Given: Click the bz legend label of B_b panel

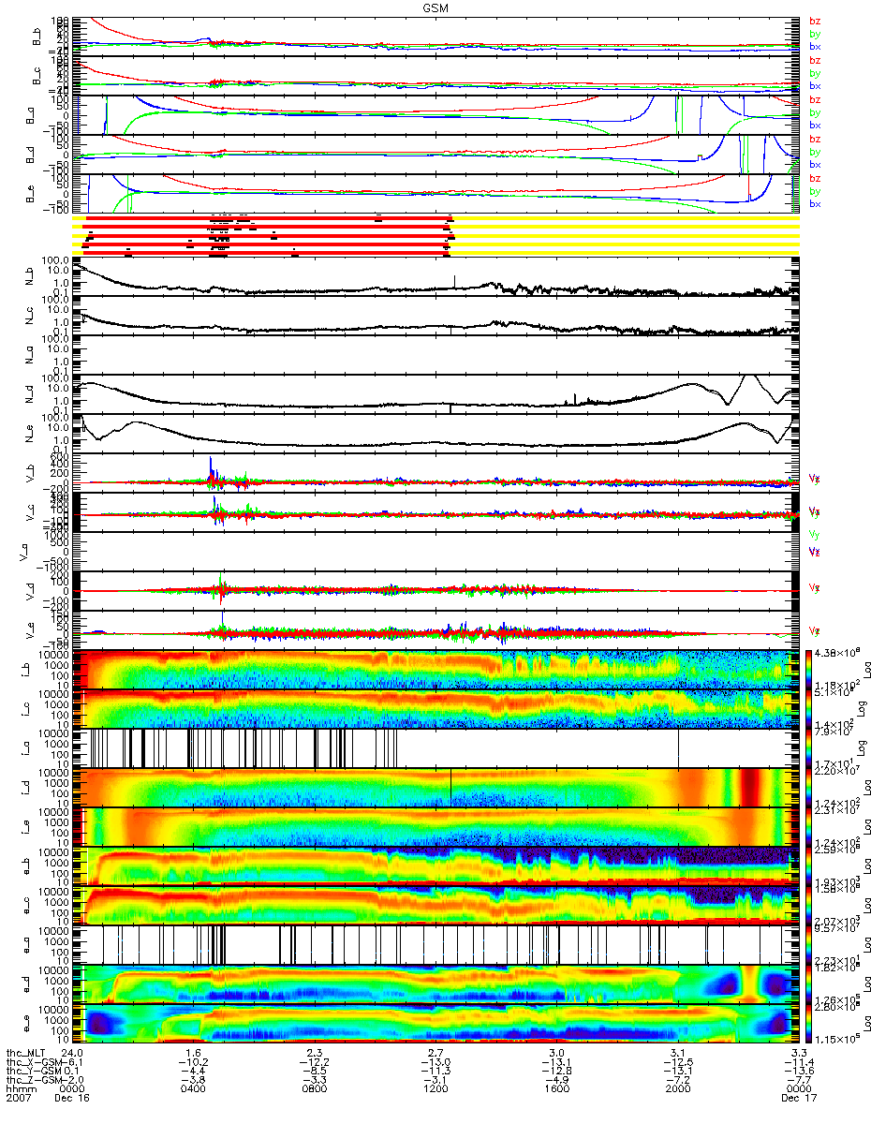Looking at the screenshot, I should [815, 22].
